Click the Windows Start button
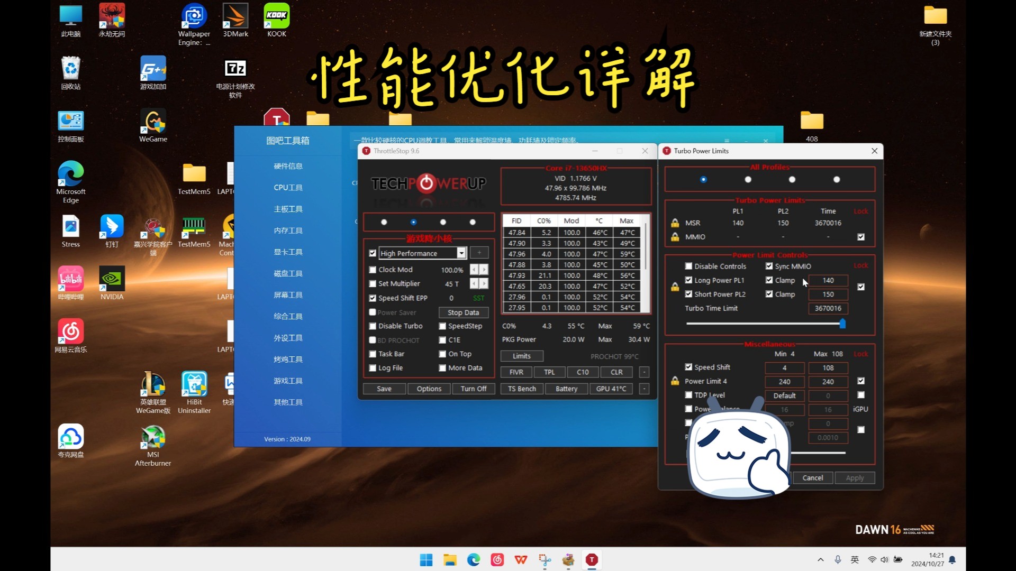 tap(426, 560)
